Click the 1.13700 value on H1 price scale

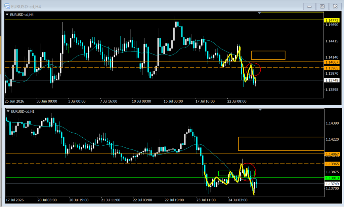coord(332,188)
